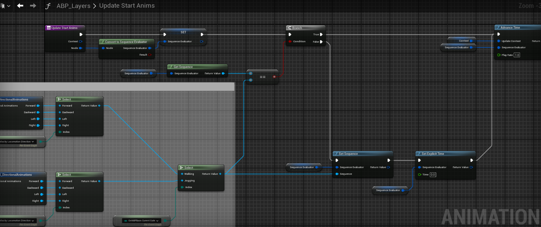Click the Set Sequence execution output pin
The height and width of the screenshot is (227, 541).
tap(389, 160)
